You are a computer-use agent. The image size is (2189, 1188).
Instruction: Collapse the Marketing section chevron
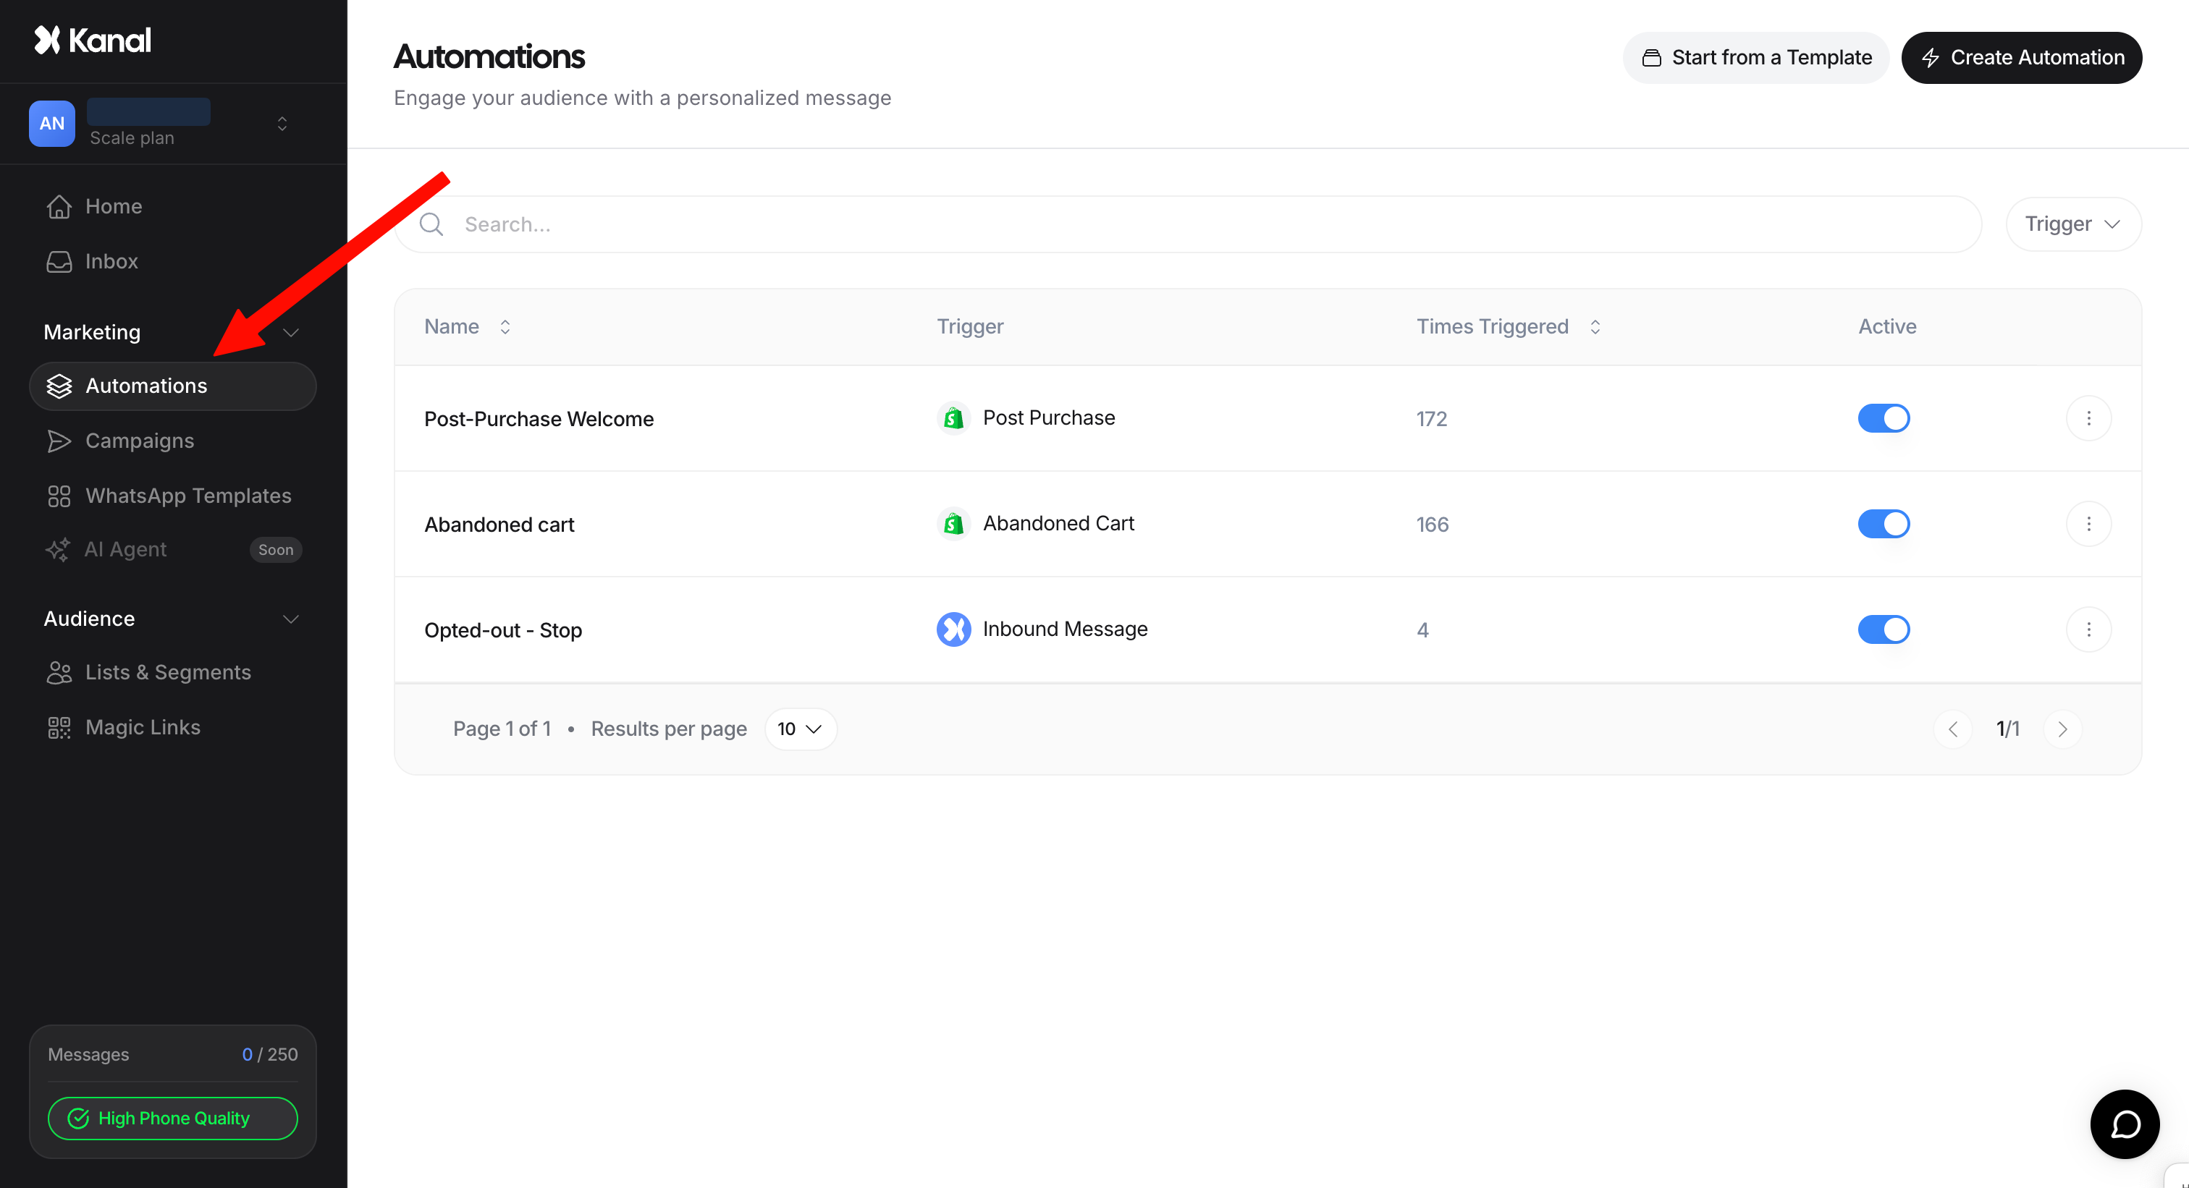pos(290,332)
